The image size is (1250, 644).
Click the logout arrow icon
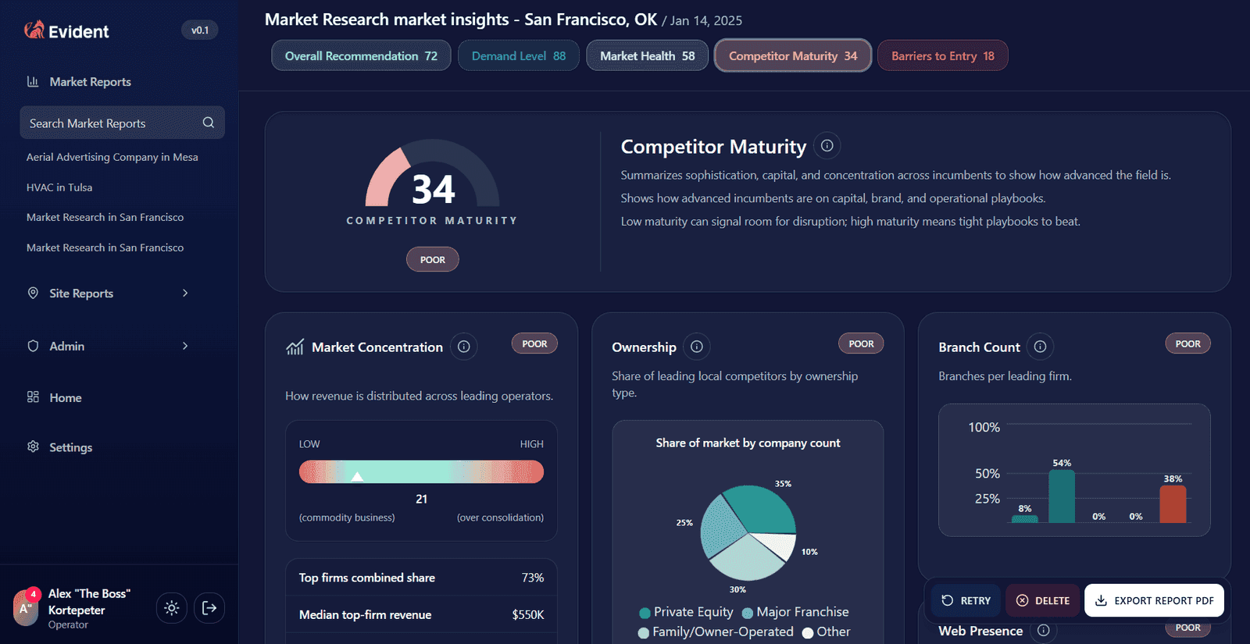209,608
